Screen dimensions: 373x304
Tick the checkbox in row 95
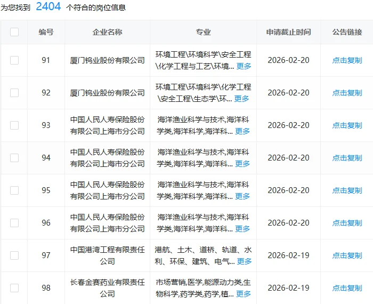pos(14,190)
